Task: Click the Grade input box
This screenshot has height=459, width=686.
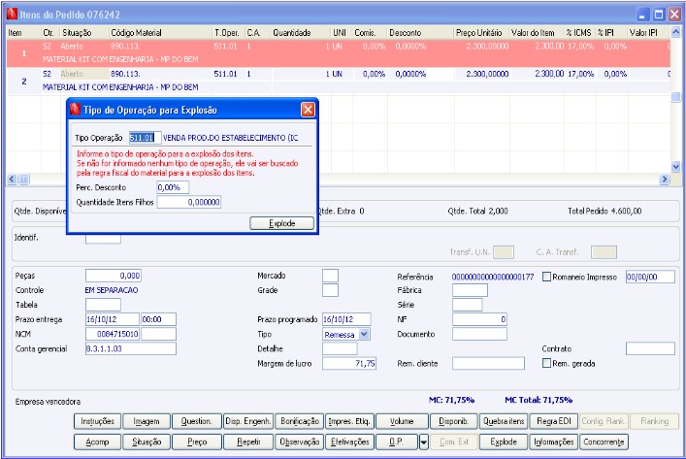Action: 330,290
